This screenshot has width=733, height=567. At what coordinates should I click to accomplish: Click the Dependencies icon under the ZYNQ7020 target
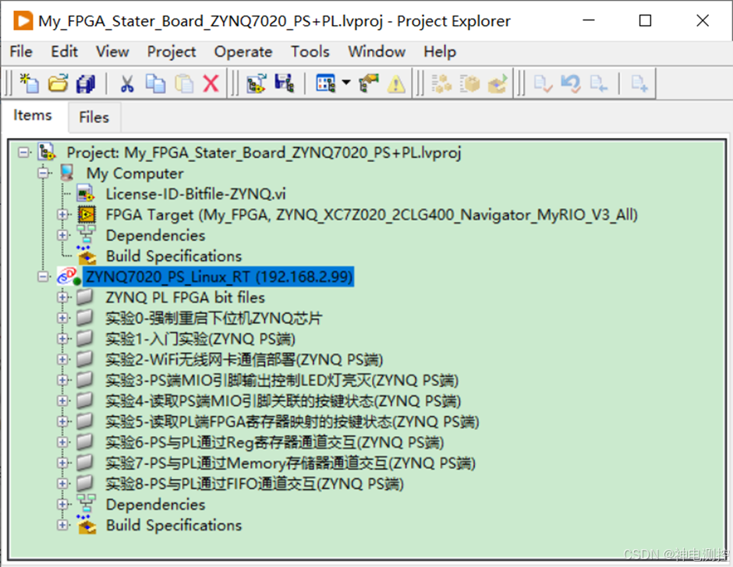pyautogui.click(x=86, y=505)
